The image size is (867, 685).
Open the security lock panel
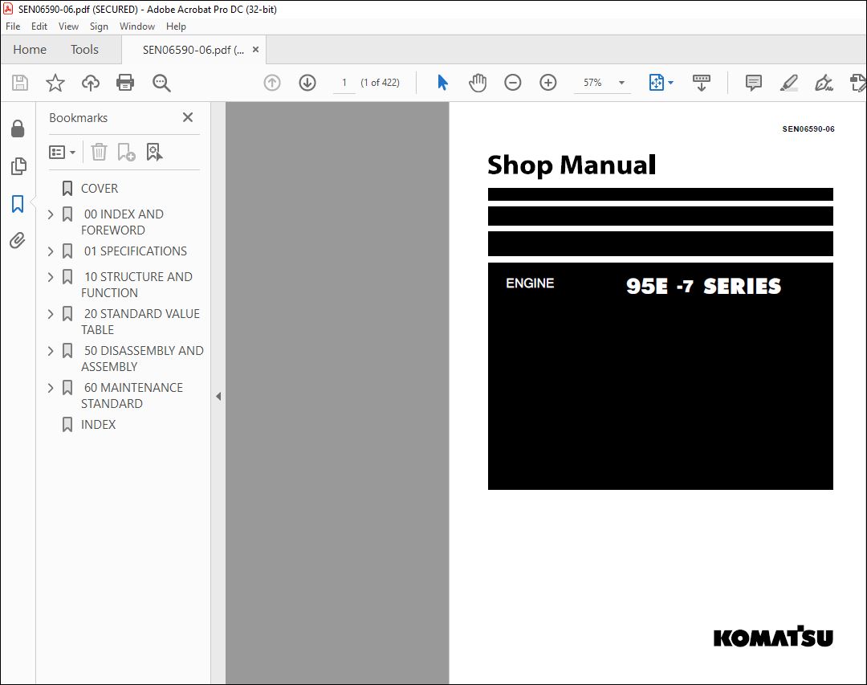pyautogui.click(x=18, y=128)
